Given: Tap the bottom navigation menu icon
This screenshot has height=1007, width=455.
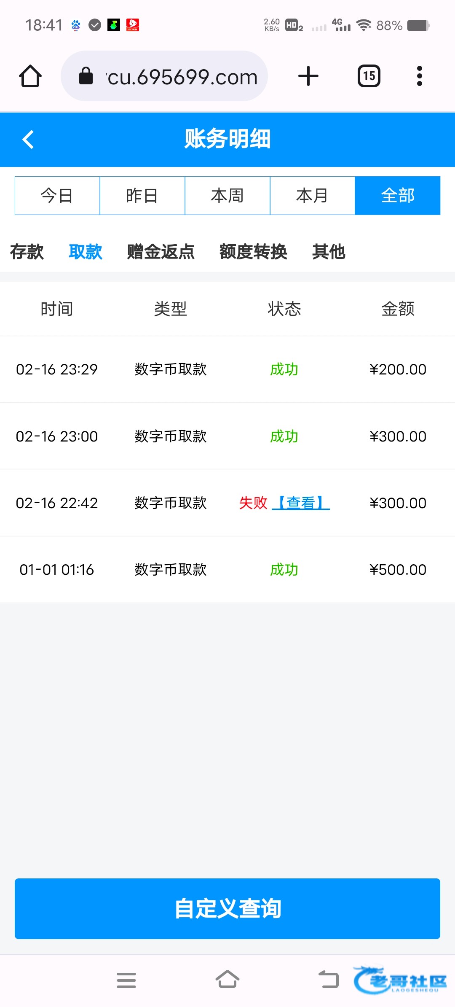Looking at the screenshot, I should coord(126,980).
